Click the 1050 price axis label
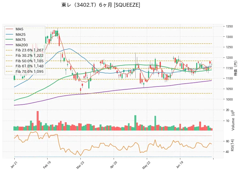The height and width of the screenshot is (172, 240). 229,89
